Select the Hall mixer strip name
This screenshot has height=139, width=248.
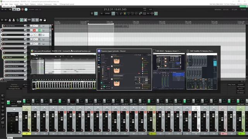click(x=196, y=104)
